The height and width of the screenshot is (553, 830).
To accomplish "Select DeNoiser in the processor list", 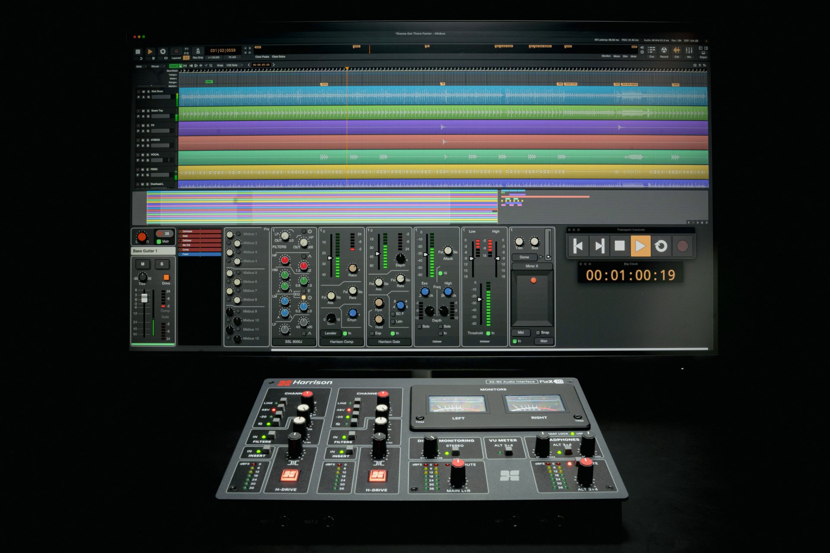I will [200, 232].
